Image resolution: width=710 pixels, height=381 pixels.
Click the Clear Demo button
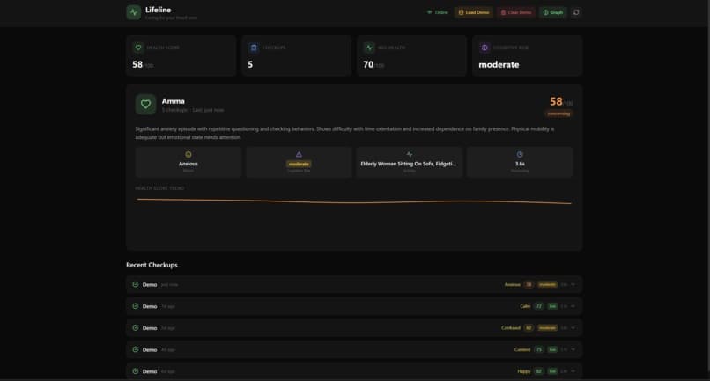click(516, 12)
